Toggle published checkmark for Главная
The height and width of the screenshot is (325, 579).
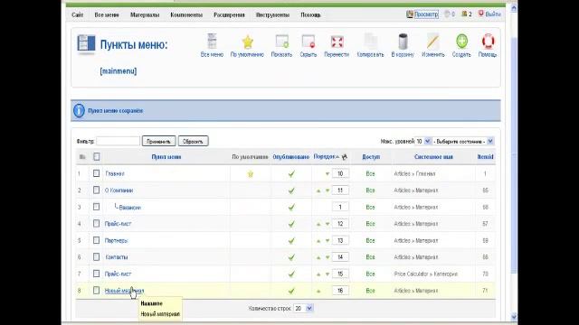pyautogui.click(x=291, y=173)
